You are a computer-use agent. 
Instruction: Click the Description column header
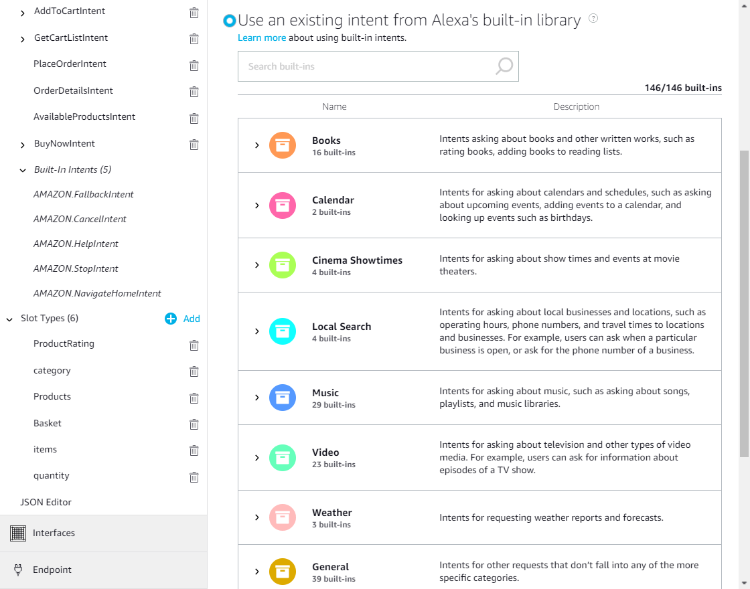pyautogui.click(x=577, y=106)
